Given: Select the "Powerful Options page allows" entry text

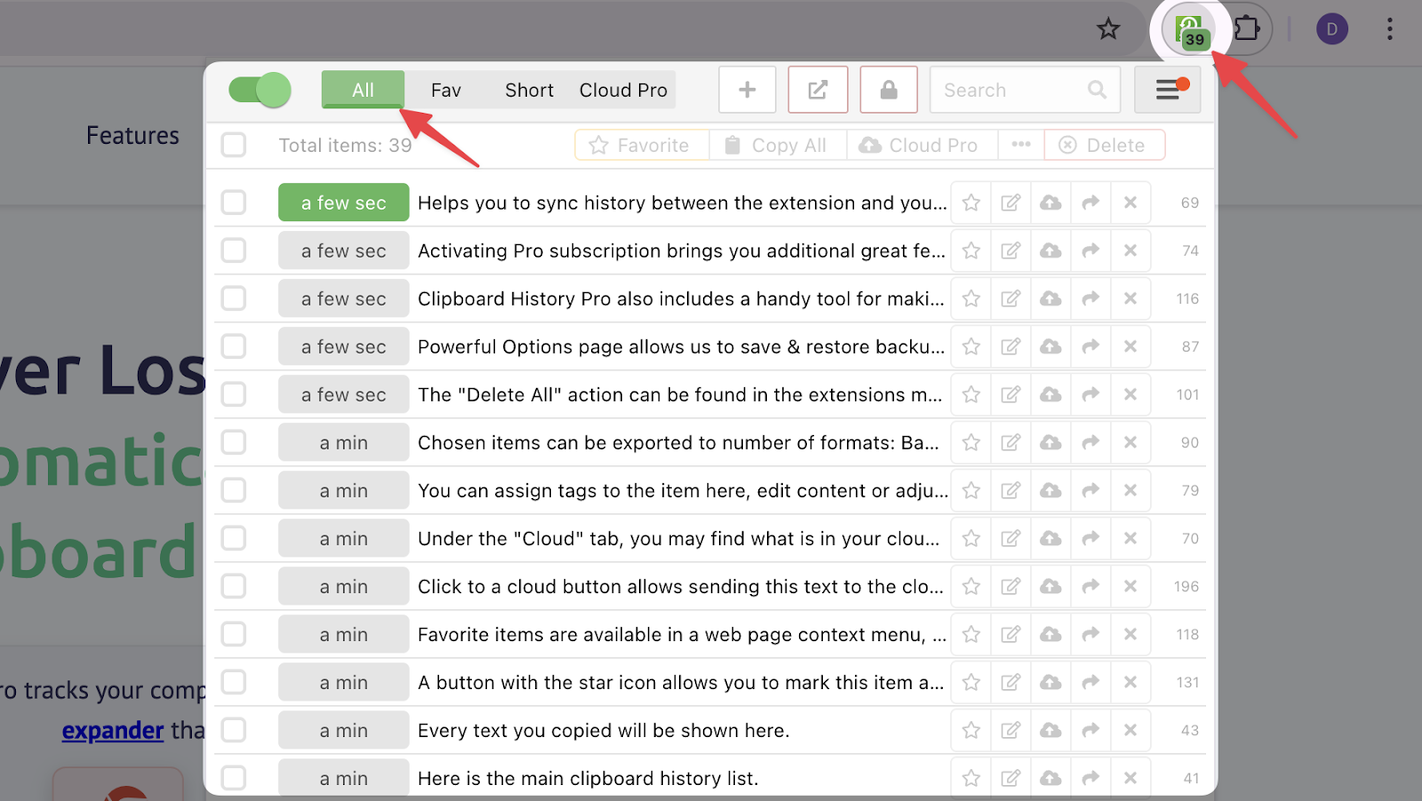Looking at the screenshot, I should click(x=682, y=346).
